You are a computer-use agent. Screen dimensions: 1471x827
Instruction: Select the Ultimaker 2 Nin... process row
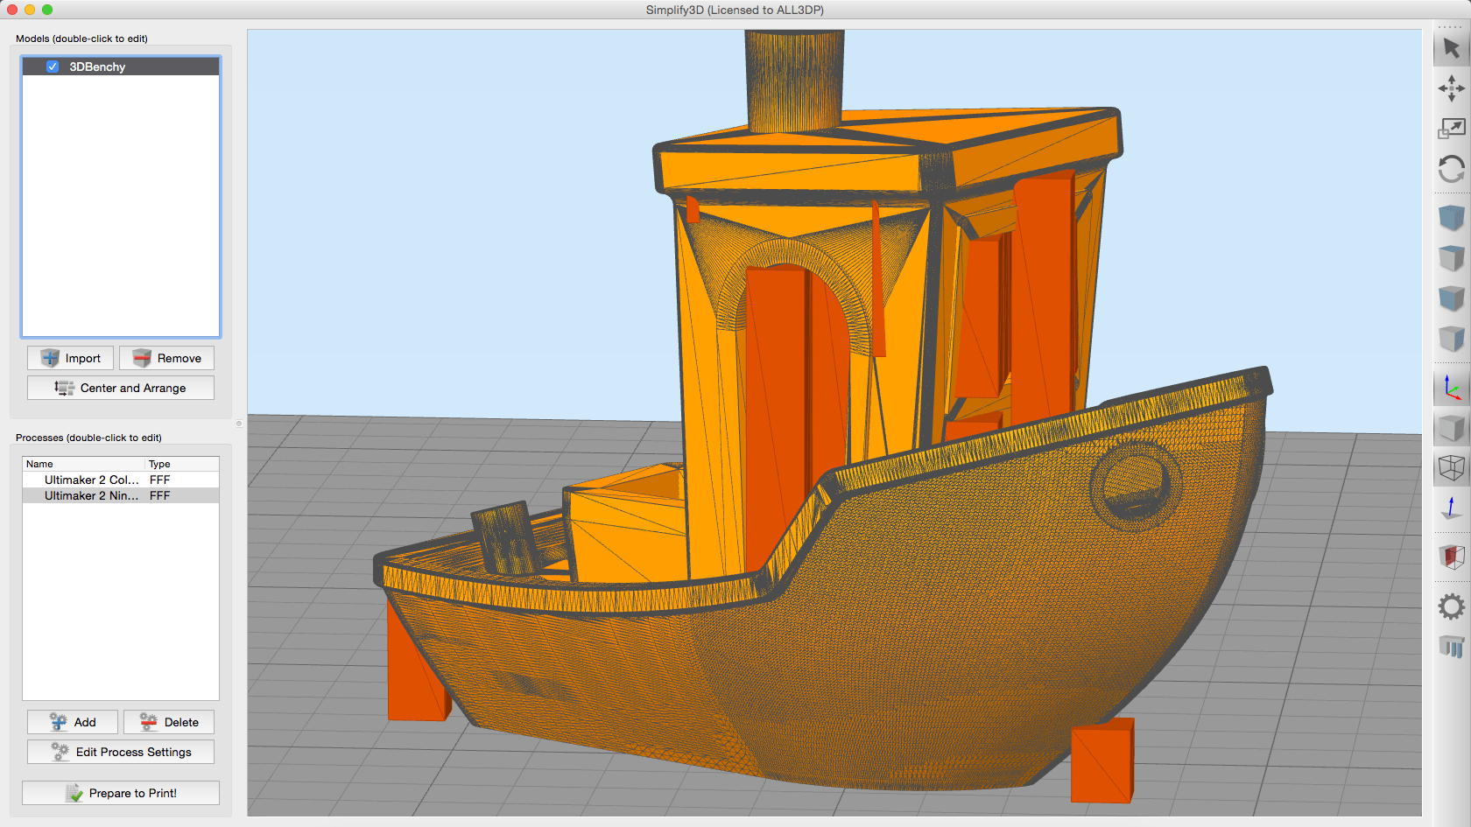pos(121,495)
